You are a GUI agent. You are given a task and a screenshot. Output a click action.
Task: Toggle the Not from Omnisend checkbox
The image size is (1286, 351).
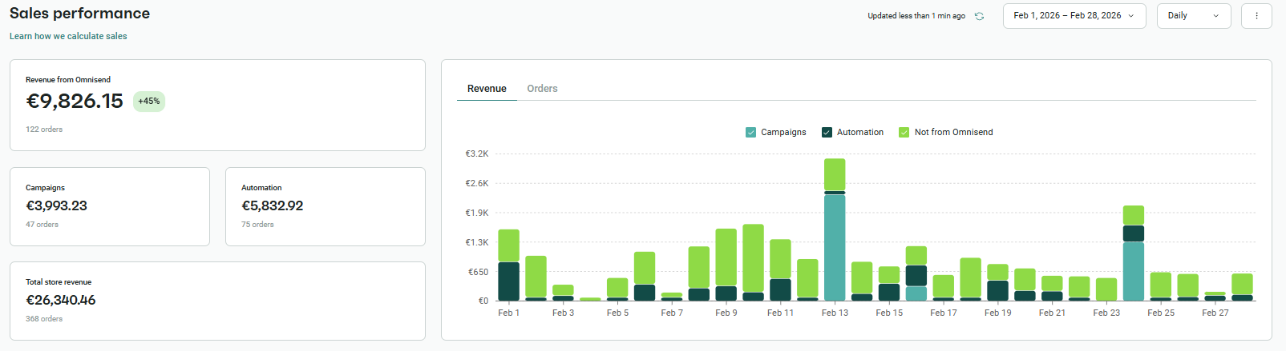904,133
